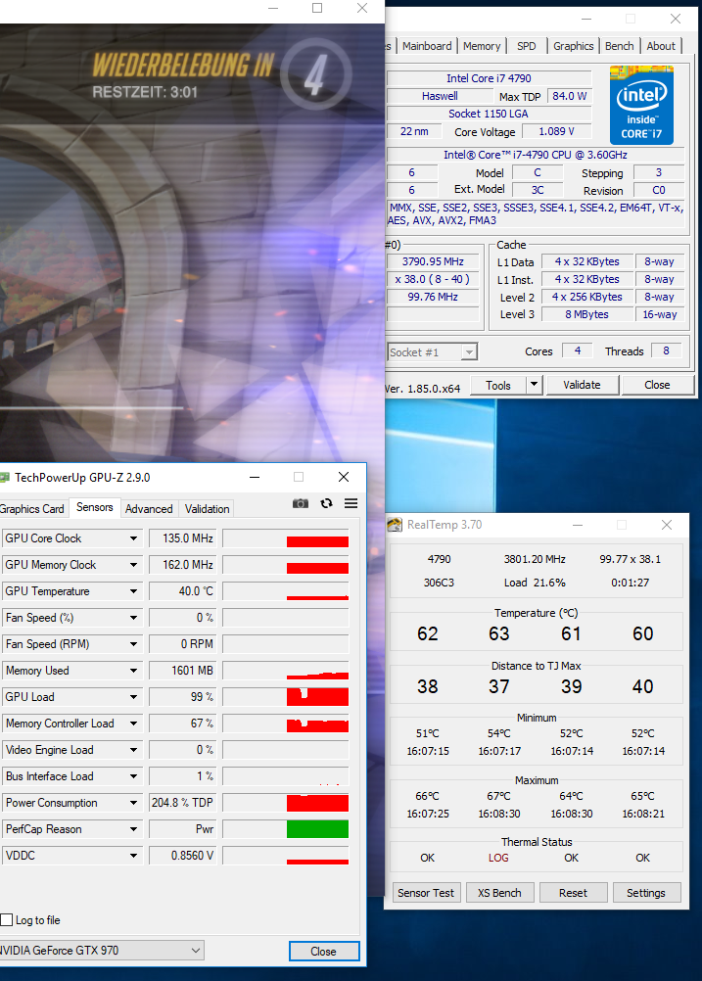Click the Power Consumption history graph
702x981 pixels.
click(x=286, y=803)
